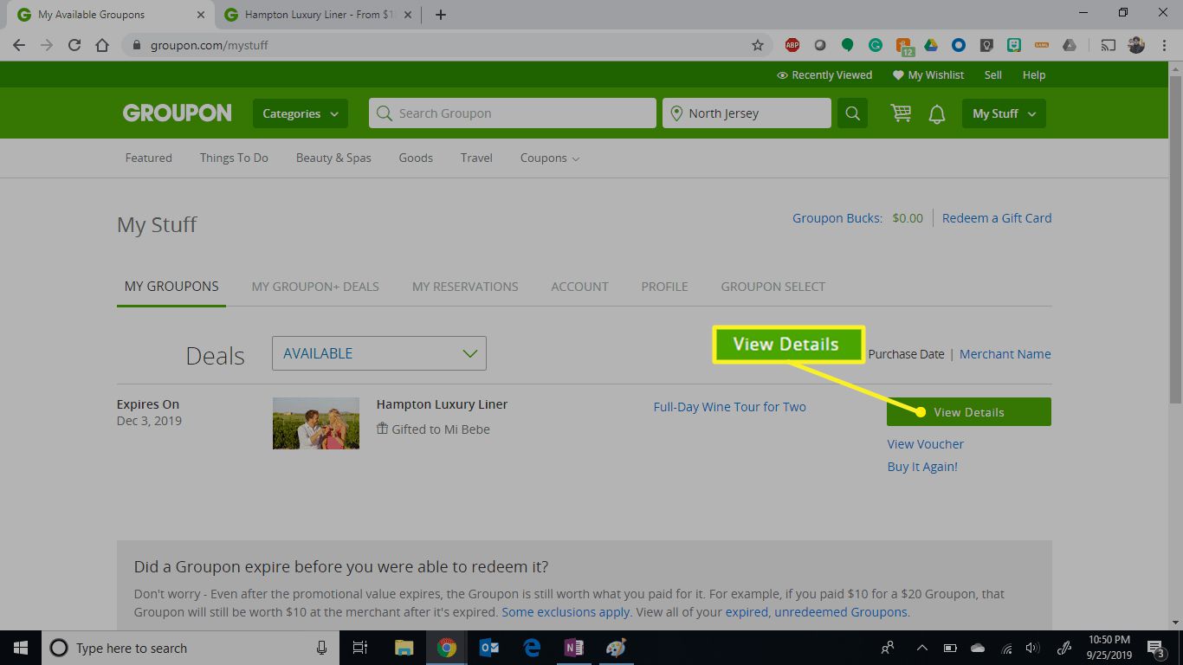Click the Google Hangouts extension icon
Viewport: 1183px width, 665px height.
tap(848, 45)
